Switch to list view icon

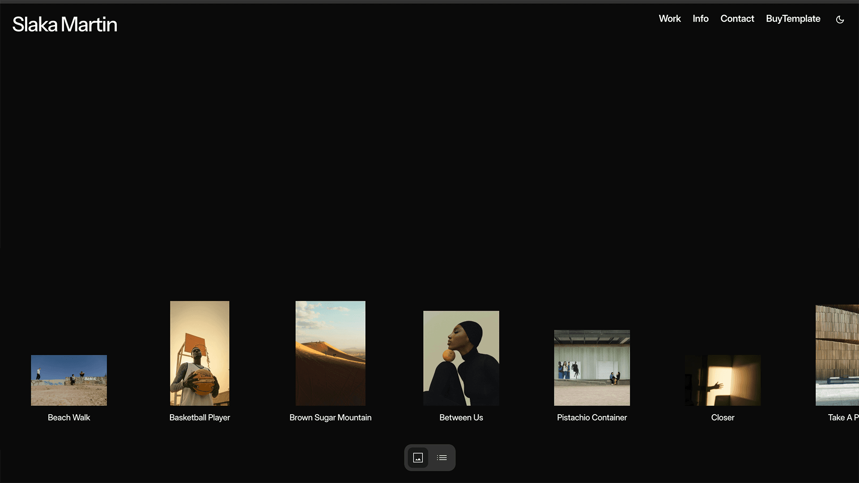pyautogui.click(x=442, y=458)
